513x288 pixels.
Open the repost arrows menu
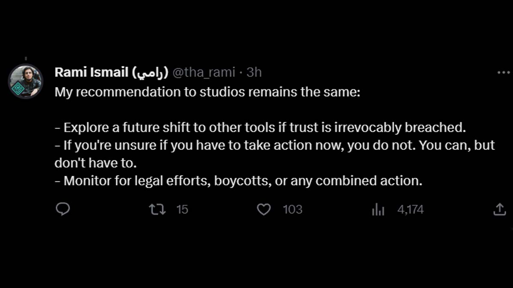coord(157,209)
